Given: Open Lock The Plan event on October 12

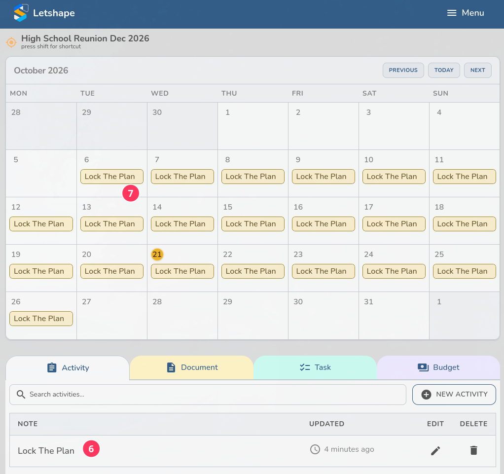Looking at the screenshot, I should point(41,224).
